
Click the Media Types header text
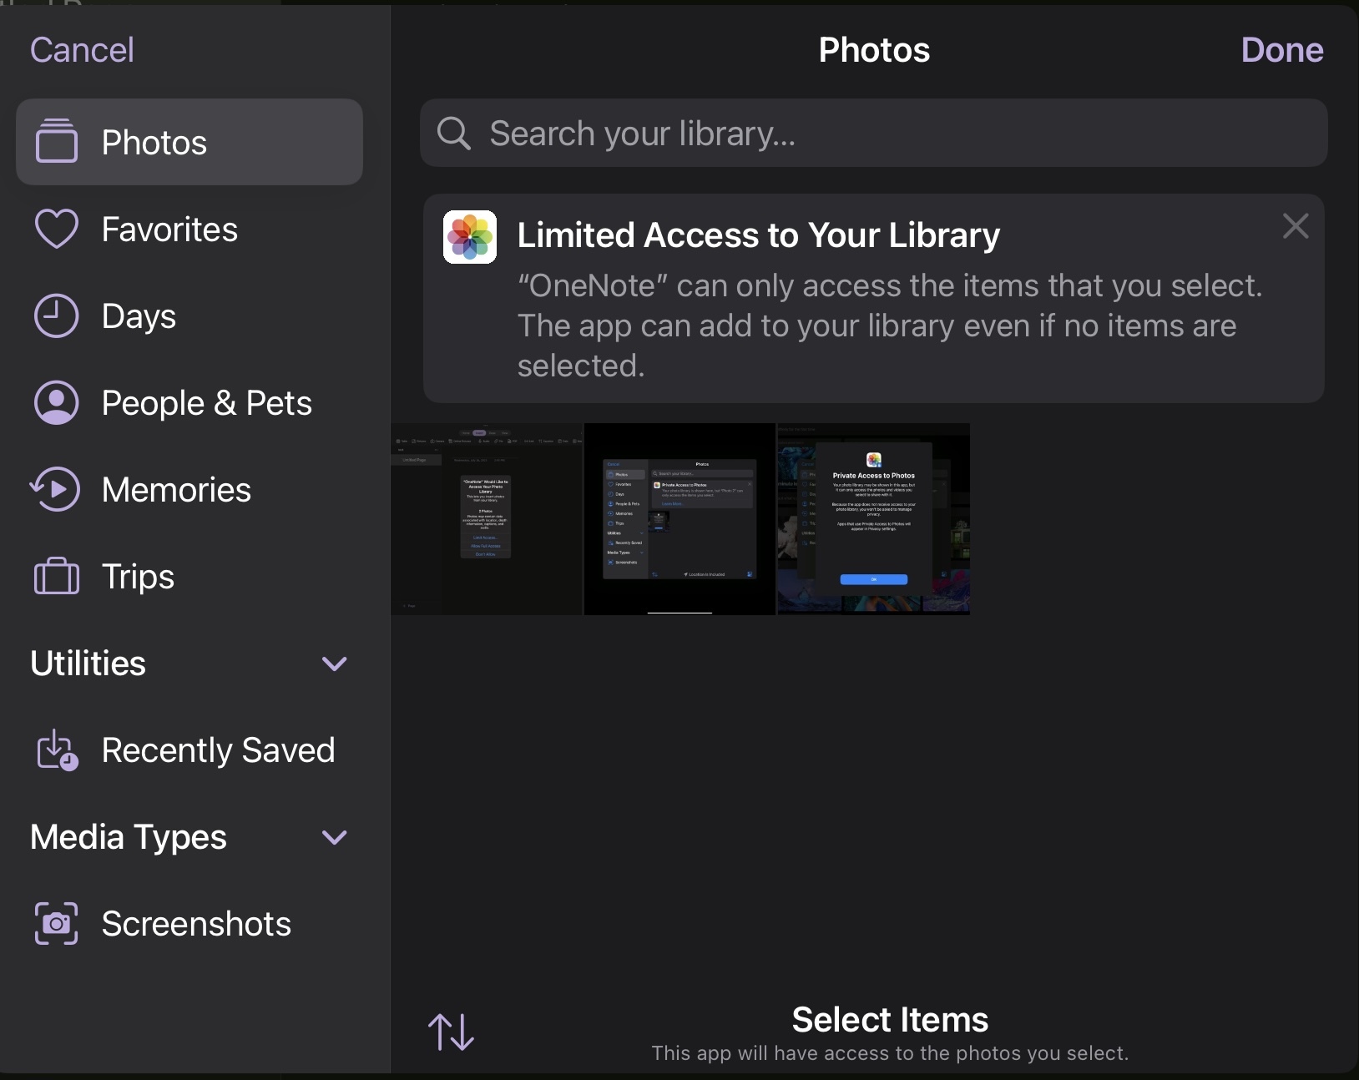129,837
